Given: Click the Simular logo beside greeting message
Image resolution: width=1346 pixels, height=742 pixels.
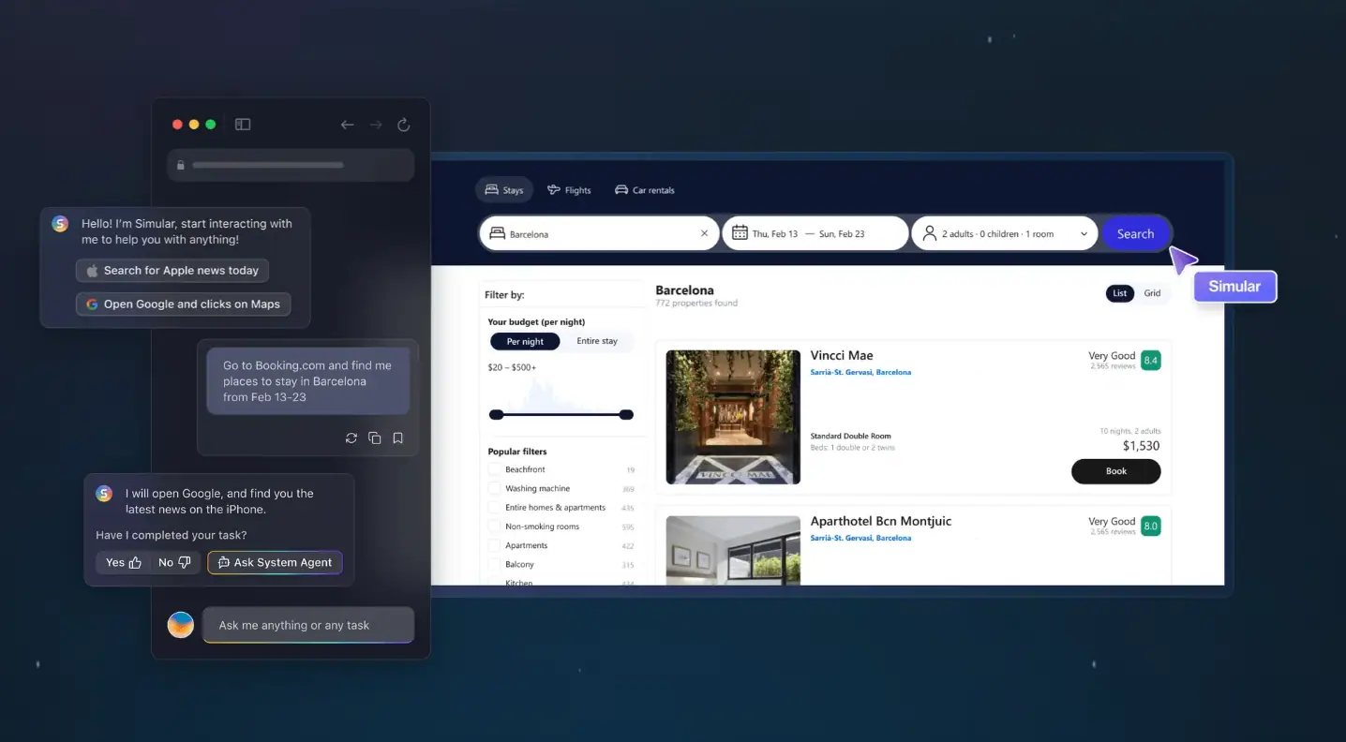Looking at the screenshot, I should point(60,224).
